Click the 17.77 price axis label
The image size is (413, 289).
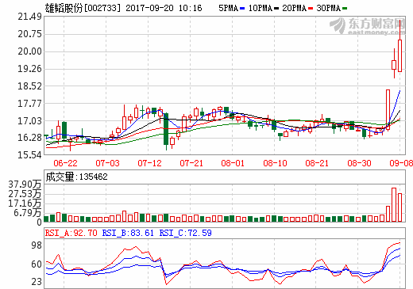29,104
